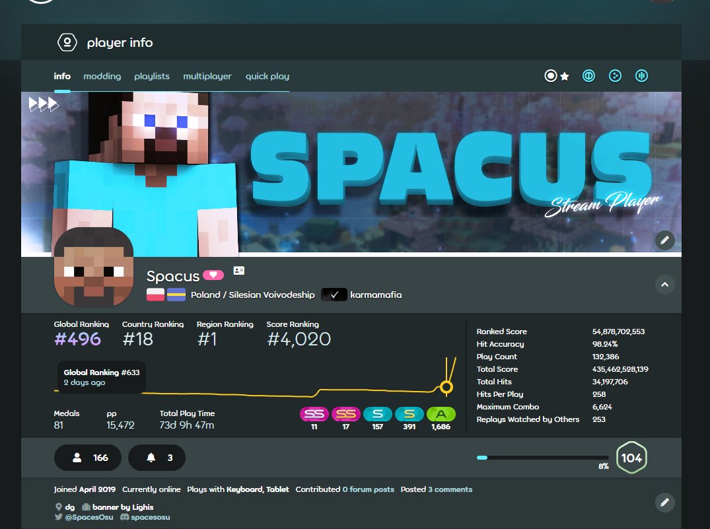This screenshot has width=710, height=529.
Task: Click the Total Hits 34,197,706 value
Action: 610,382
